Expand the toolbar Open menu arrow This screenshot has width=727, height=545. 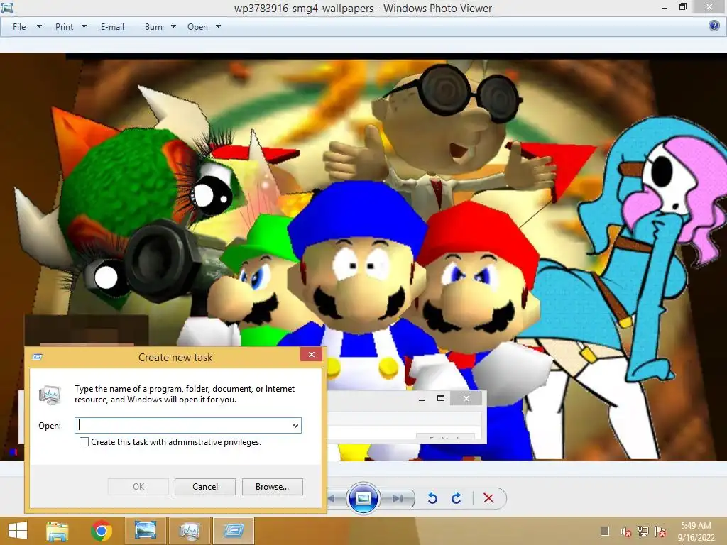point(219,26)
